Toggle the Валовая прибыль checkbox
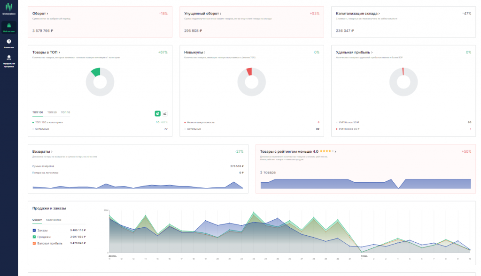 [34, 243]
